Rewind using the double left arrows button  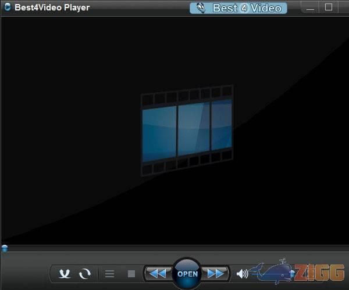(x=158, y=273)
